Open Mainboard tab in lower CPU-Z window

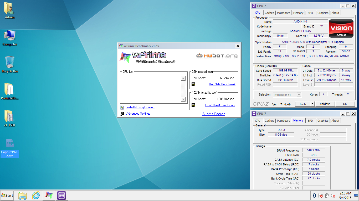[x=284, y=121]
